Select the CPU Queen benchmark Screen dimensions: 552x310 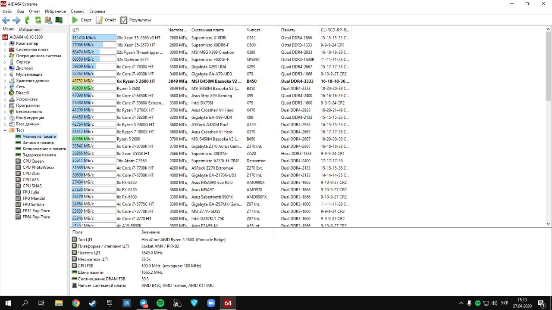33,161
